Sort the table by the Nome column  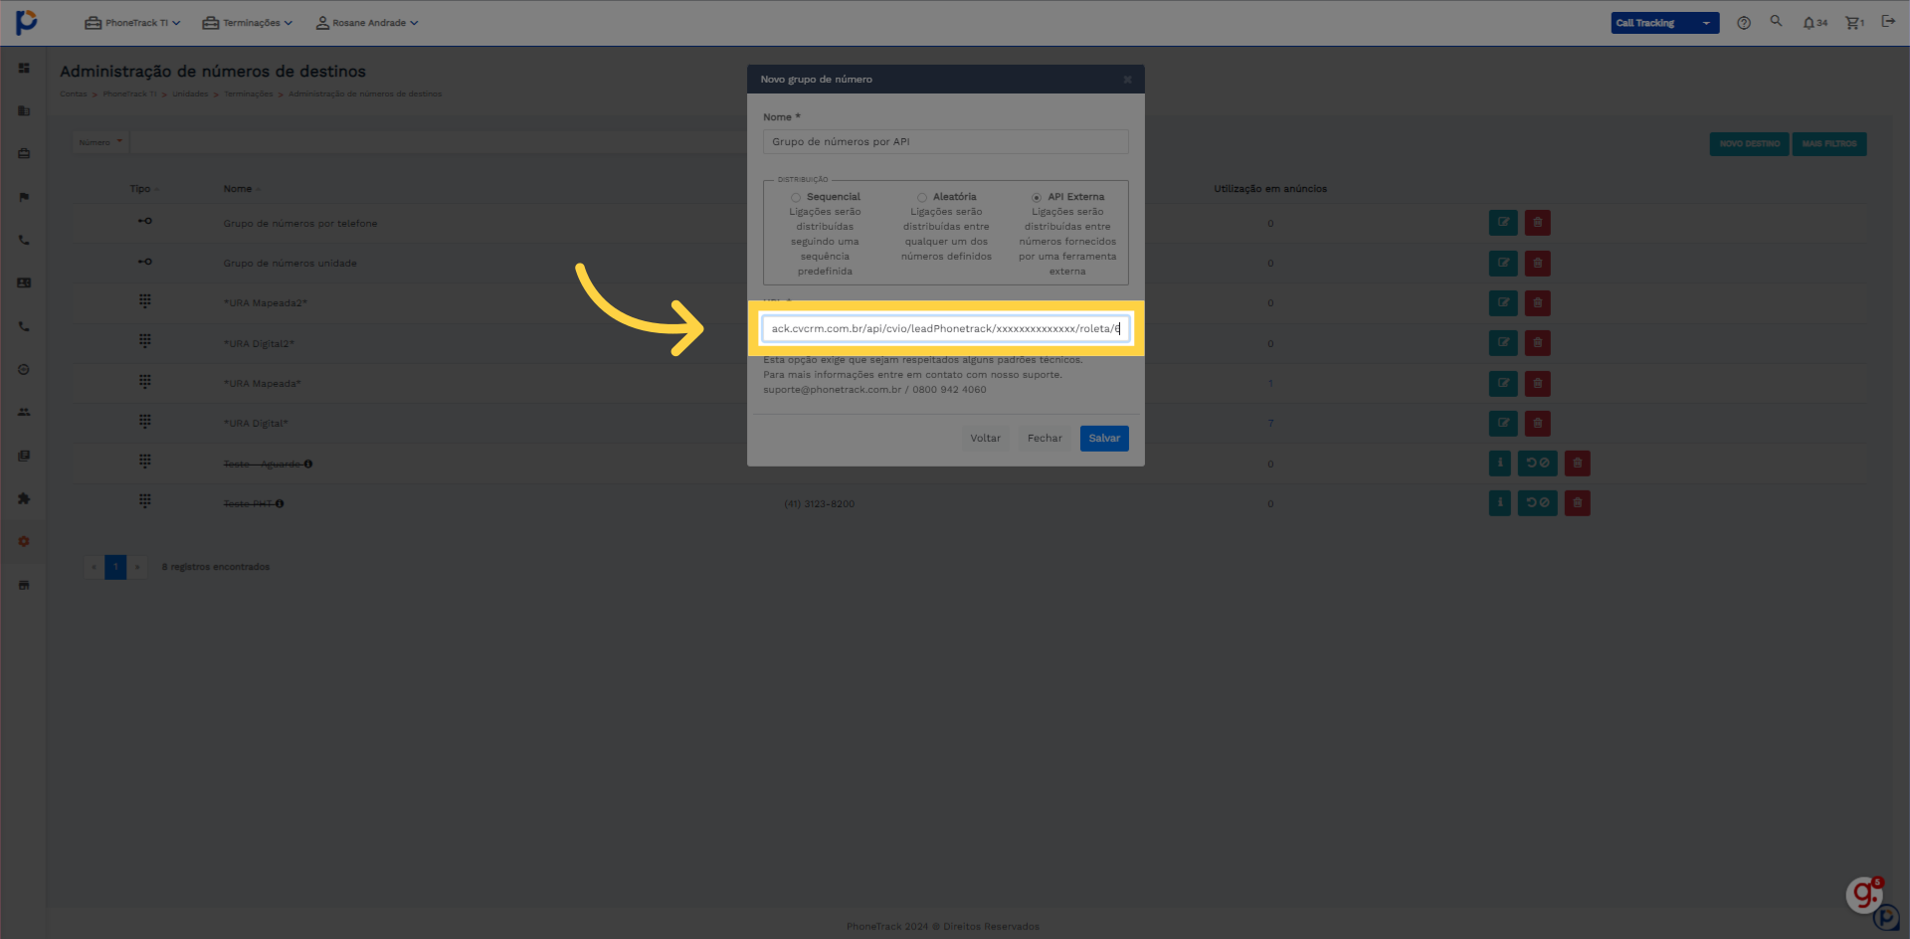click(242, 189)
